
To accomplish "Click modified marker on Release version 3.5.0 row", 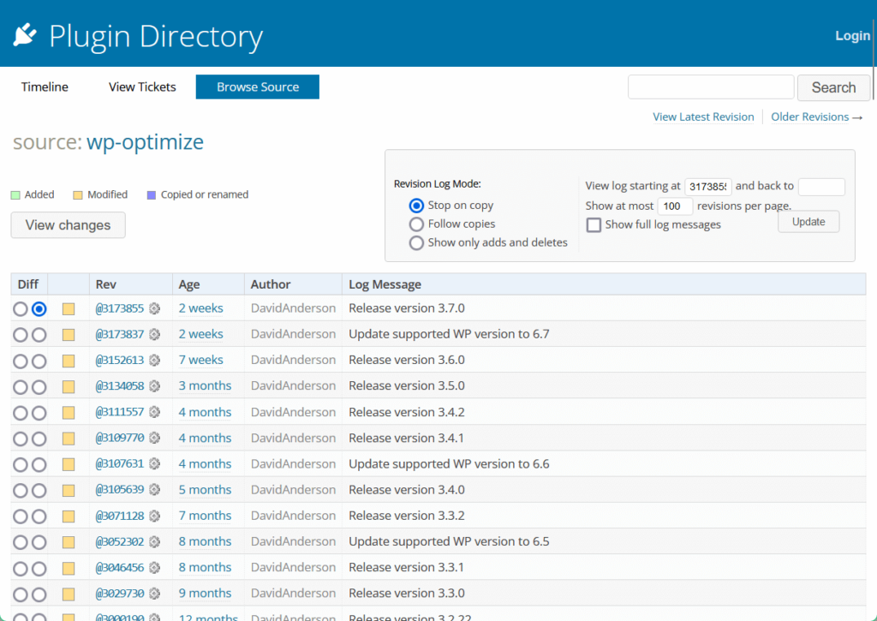I will pos(69,386).
